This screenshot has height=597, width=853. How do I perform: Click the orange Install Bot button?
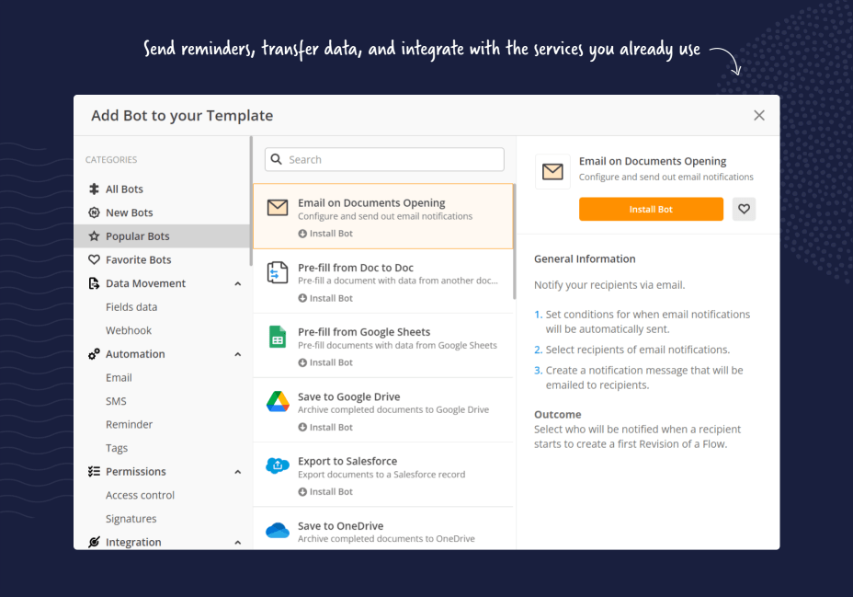click(x=651, y=209)
